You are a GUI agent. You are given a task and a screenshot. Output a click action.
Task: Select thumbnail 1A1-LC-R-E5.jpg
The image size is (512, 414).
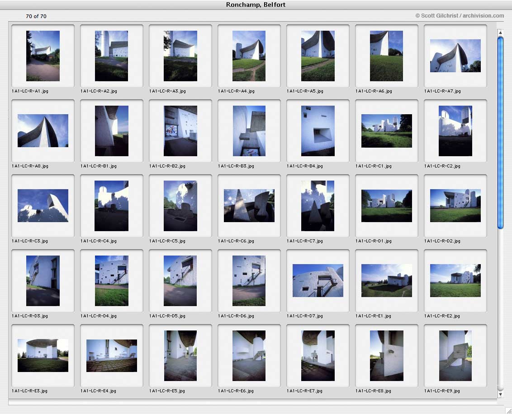coord(180,356)
